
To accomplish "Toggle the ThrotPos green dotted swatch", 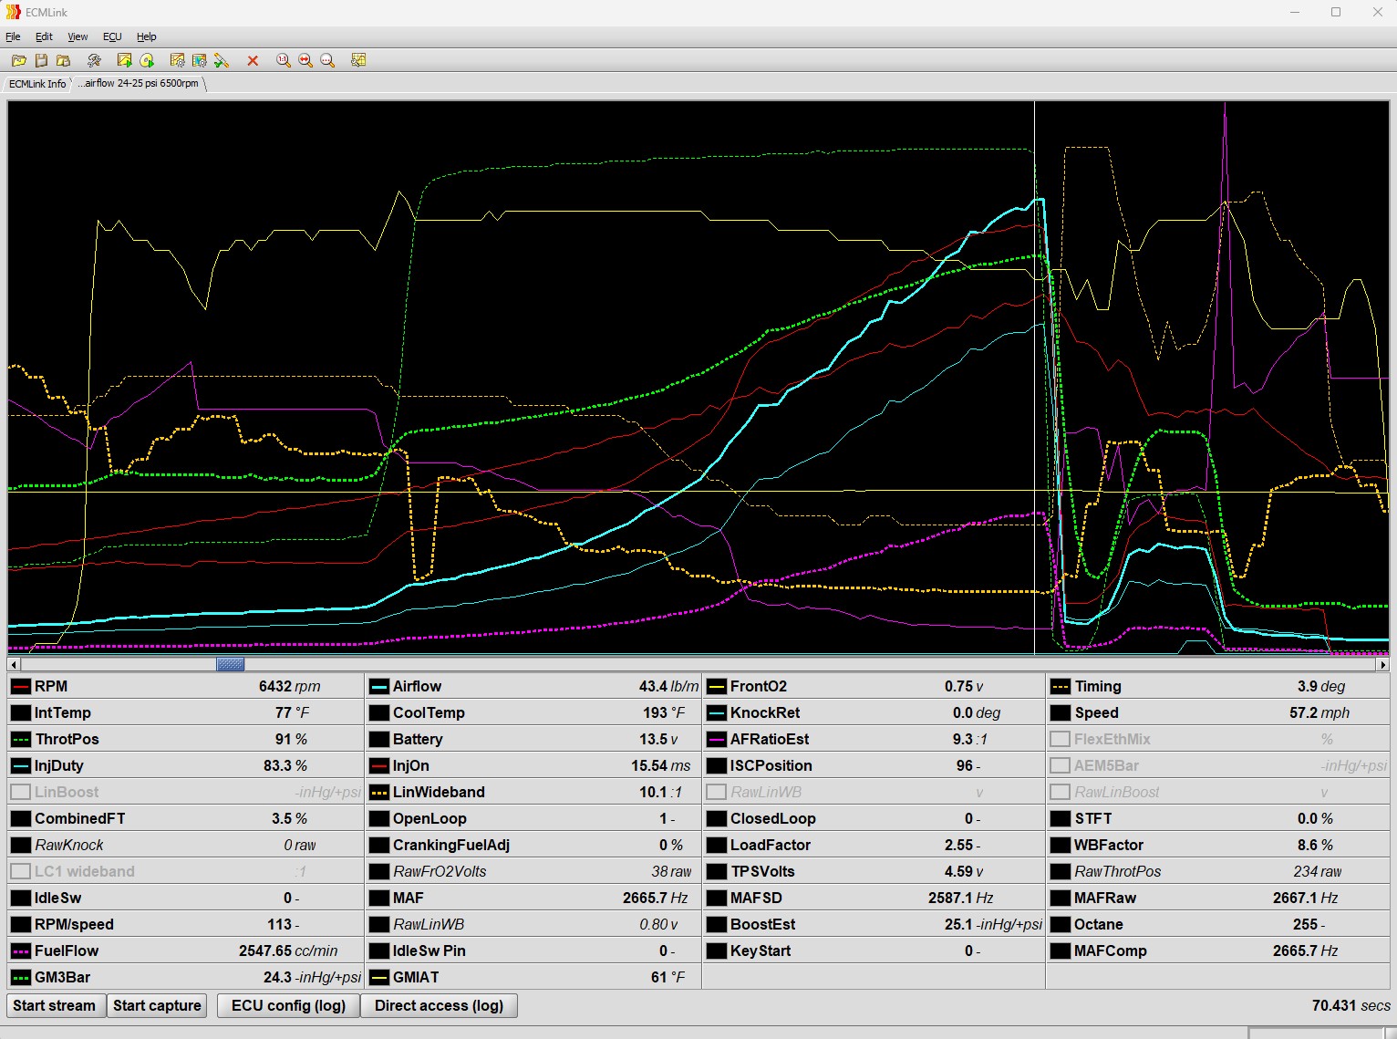I will (x=20, y=739).
